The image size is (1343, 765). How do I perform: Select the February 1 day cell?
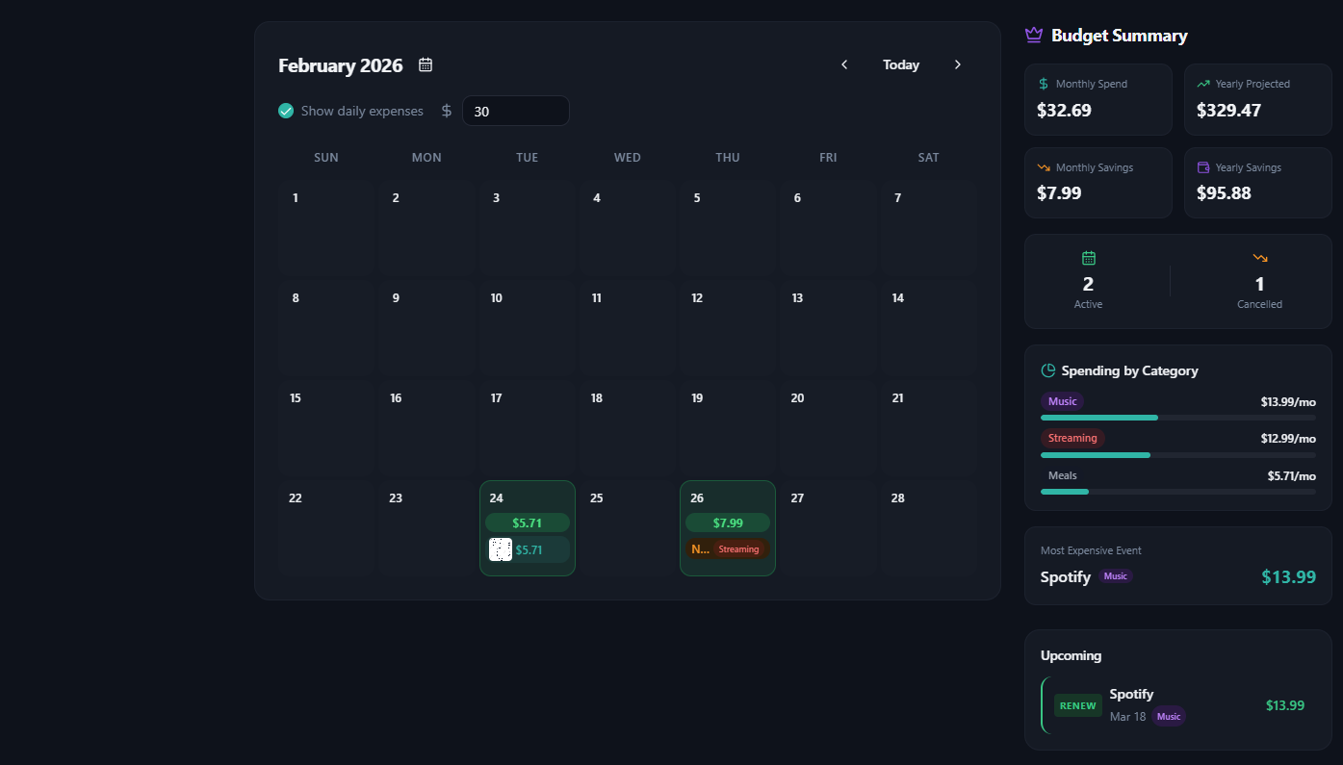(326, 228)
